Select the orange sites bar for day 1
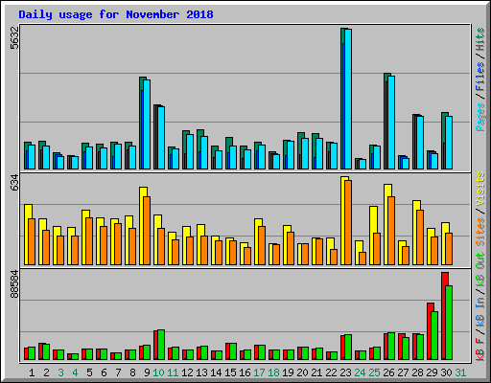The height and width of the screenshot is (383, 491). [x=32, y=241]
